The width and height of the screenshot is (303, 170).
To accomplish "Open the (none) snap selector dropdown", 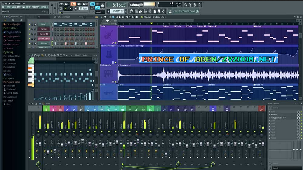I will 100,12.
